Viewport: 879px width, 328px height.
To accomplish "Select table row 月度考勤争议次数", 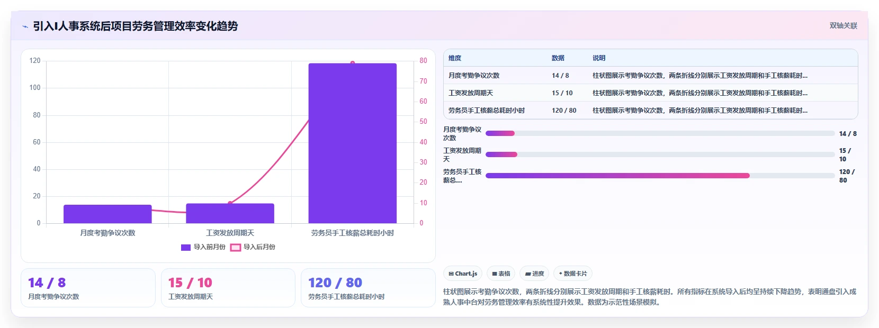I will pyautogui.click(x=650, y=76).
